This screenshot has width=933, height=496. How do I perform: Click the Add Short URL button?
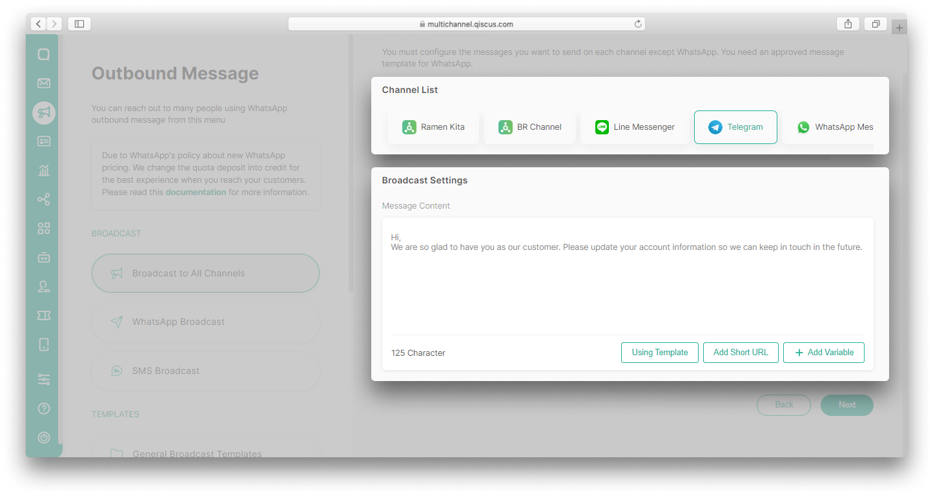point(741,353)
